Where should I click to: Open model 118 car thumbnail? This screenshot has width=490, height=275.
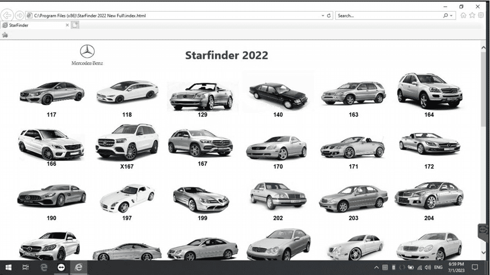click(x=127, y=92)
